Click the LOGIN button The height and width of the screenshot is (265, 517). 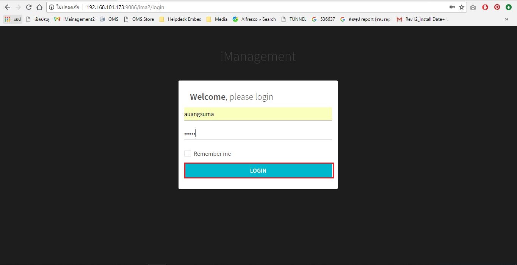[258, 170]
